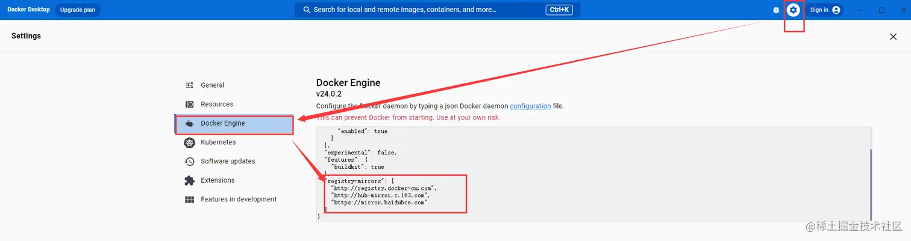Click the Ctrl+K shortcut badge
Screen dimensions: 911x241
[x=559, y=10]
